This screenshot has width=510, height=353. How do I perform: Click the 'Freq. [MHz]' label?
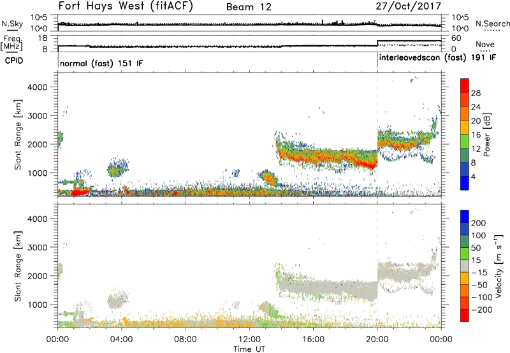[x=11, y=43]
